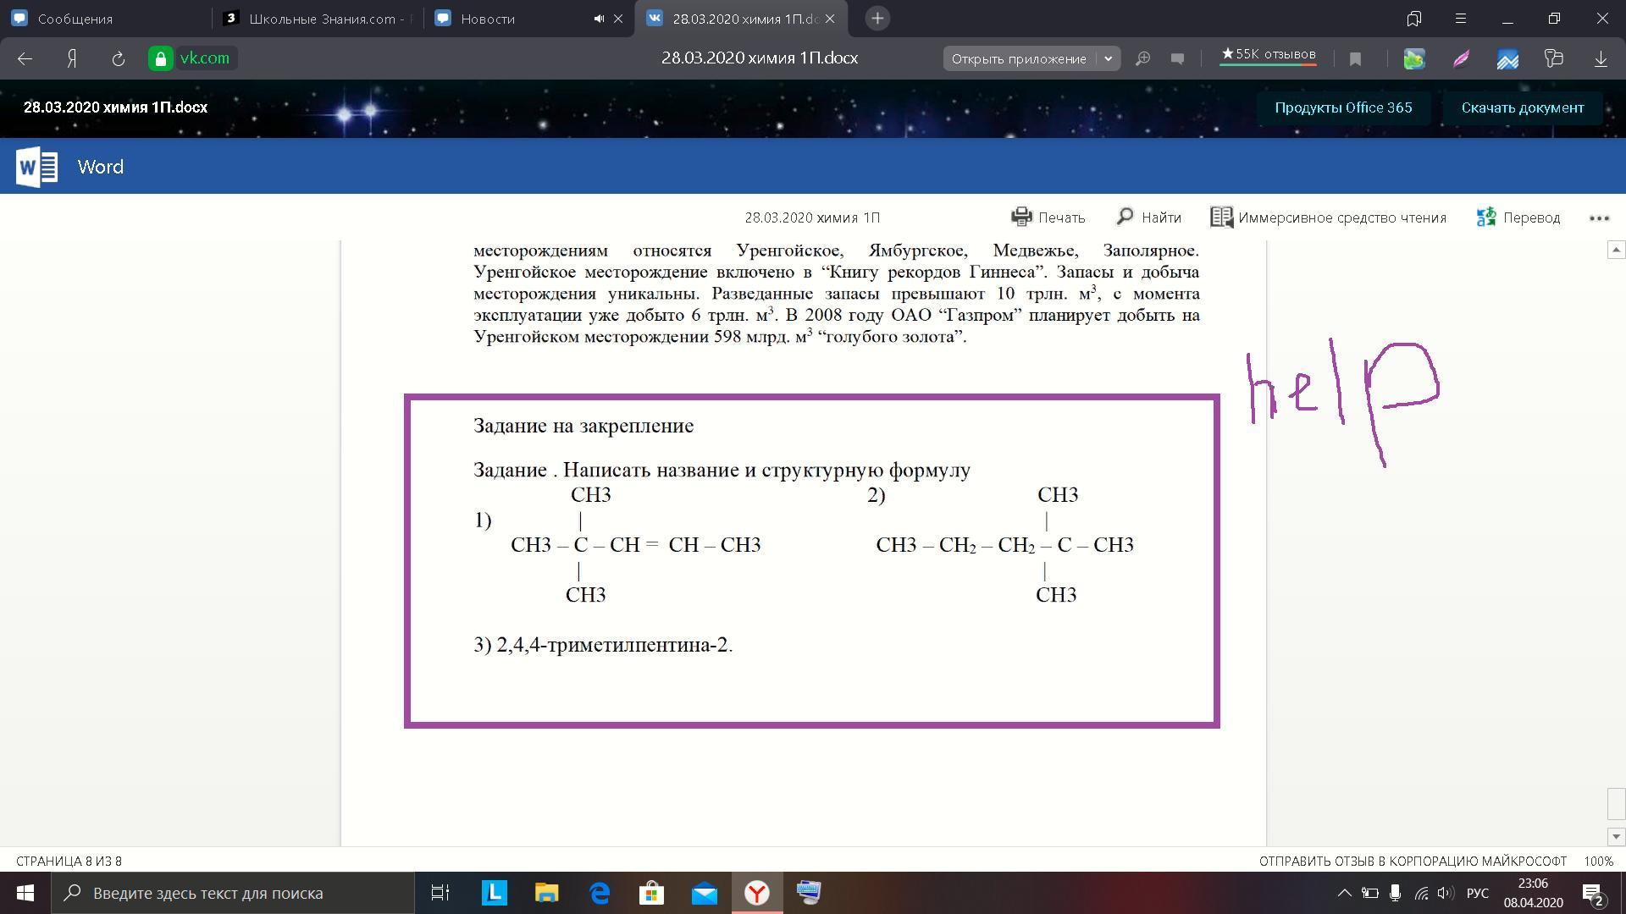Click the microphone tray icon
This screenshot has width=1626, height=914.
1395,893
